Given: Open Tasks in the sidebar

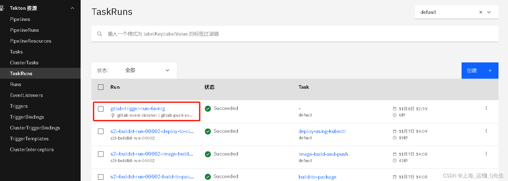Looking at the screenshot, I should [x=16, y=52].
